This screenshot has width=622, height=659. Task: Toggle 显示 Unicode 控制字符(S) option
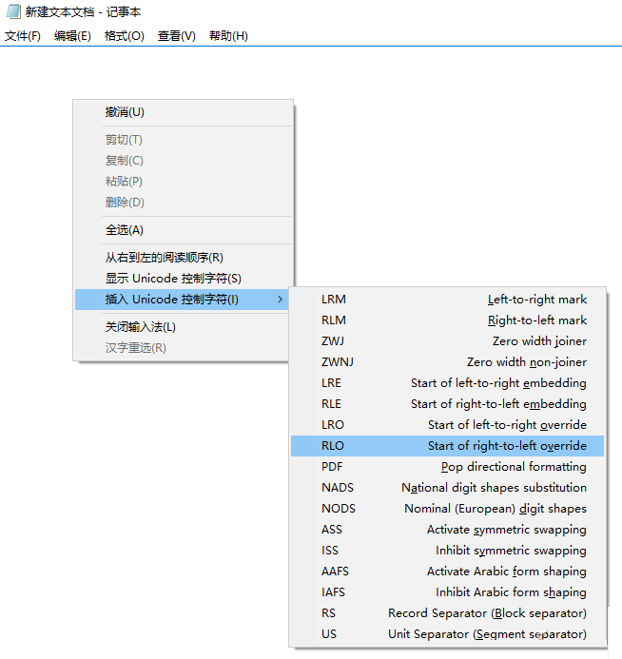click(173, 279)
